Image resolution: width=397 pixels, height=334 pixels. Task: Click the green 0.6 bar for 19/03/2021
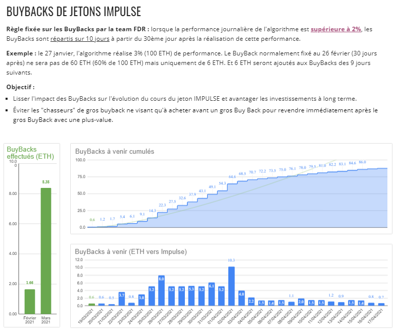coord(91,305)
